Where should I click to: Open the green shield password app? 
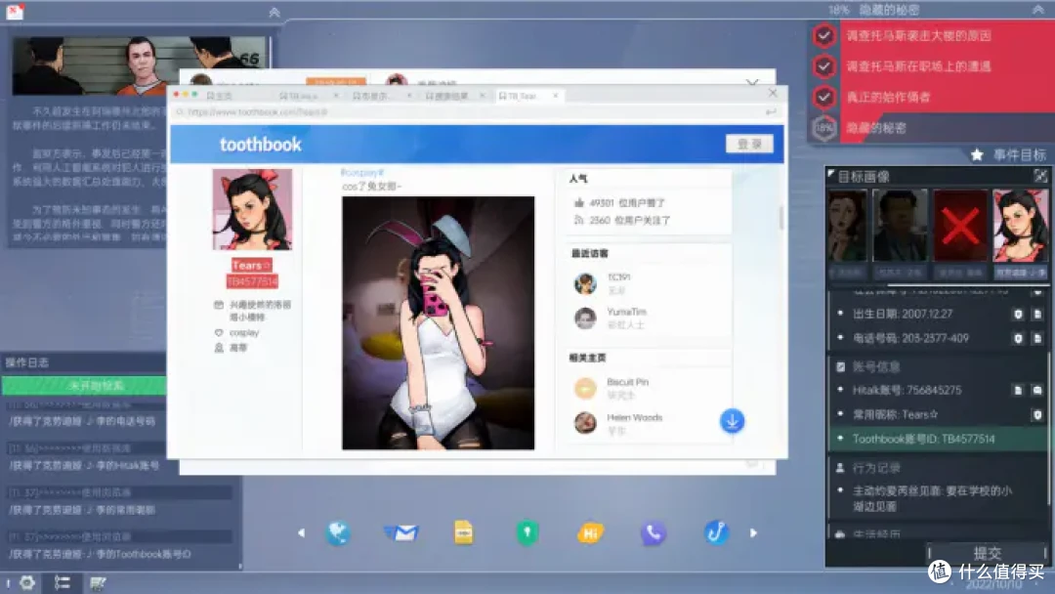tap(527, 532)
